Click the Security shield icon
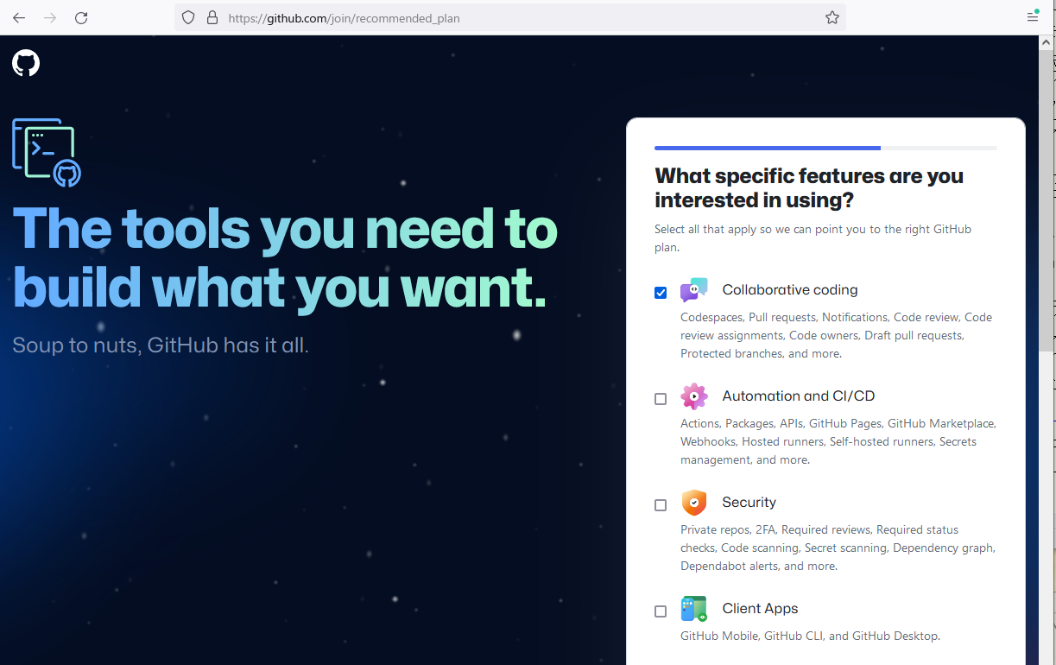 tap(693, 503)
